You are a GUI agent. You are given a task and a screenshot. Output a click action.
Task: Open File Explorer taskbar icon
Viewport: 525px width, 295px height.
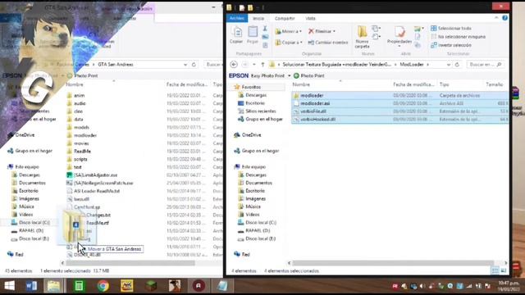(53, 286)
